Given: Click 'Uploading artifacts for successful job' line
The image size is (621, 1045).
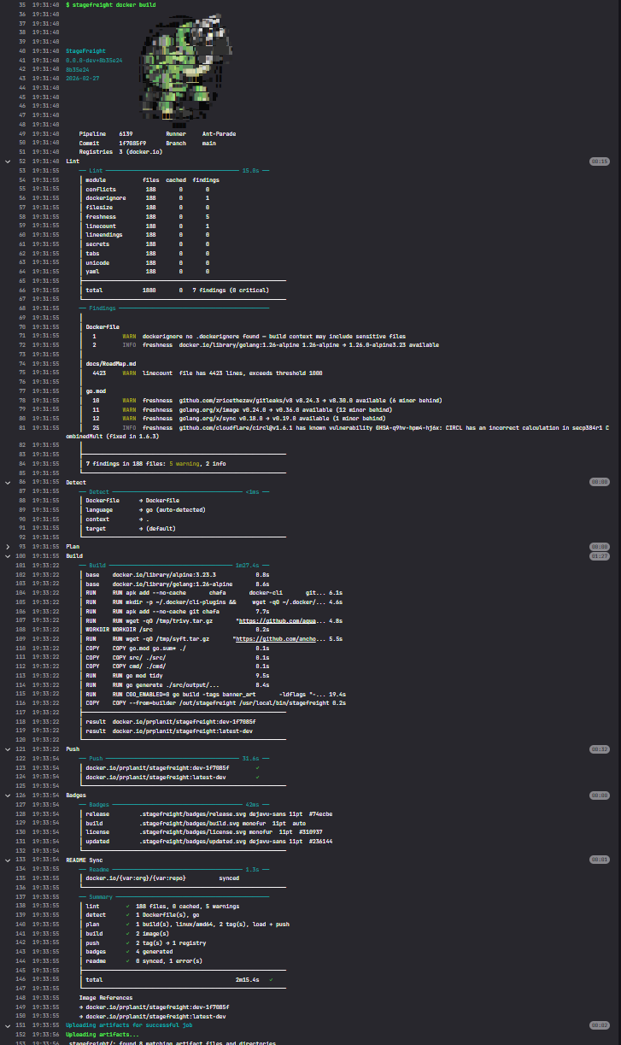Looking at the screenshot, I should point(127,1024).
